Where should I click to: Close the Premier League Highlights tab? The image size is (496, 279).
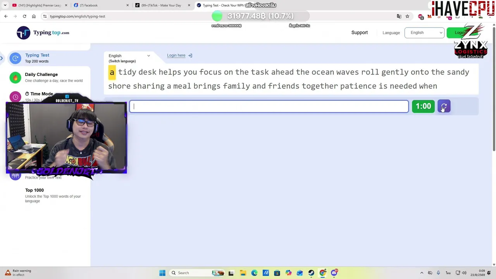tap(66, 5)
